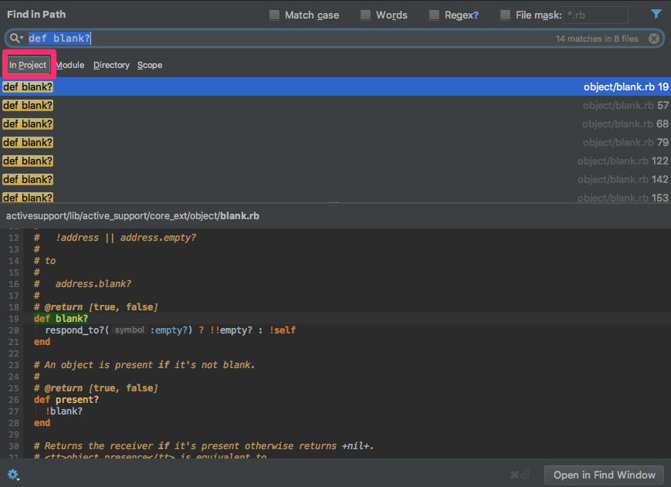671x487 pixels.
Task: Open search history via magnifier icon
Action: tap(16, 39)
